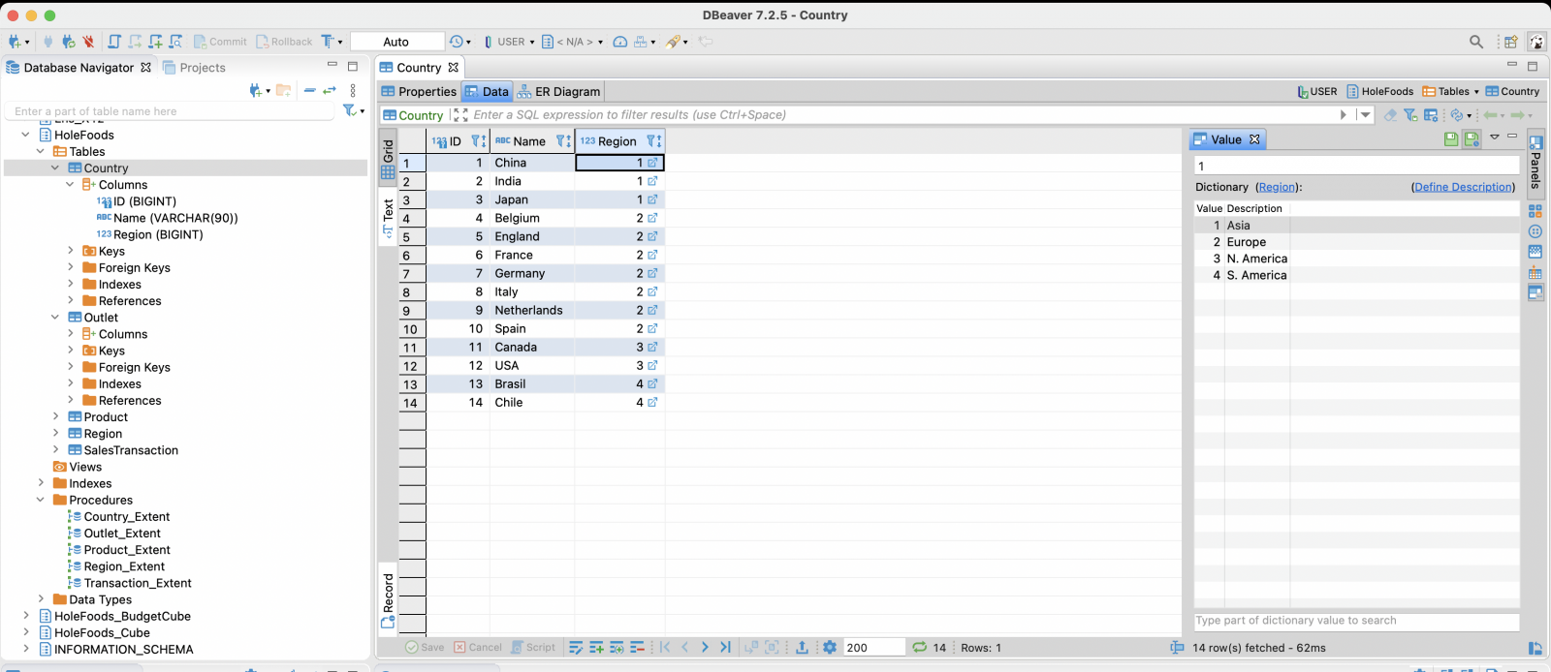Export the result set data
Image resolution: width=1551 pixels, height=672 pixels.
(x=802, y=648)
